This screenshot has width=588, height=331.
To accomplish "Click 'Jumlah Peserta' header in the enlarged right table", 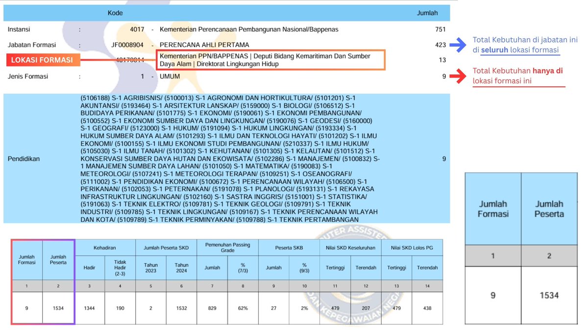I will click(549, 208).
